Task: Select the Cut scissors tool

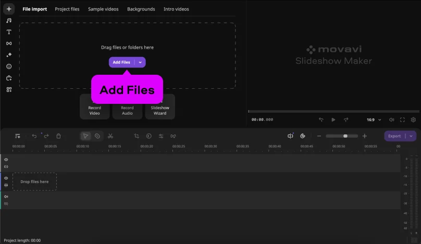Action: (x=110, y=136)
